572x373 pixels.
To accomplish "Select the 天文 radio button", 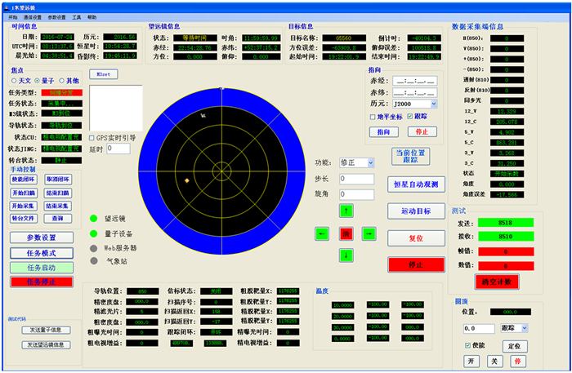I will click(13, 81).
